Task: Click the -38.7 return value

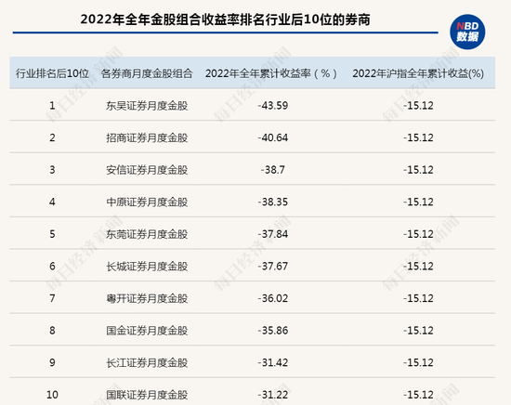Action: (273, 170)
